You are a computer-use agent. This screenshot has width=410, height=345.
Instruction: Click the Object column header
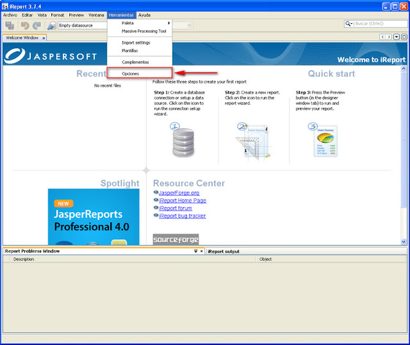[331, 259]
